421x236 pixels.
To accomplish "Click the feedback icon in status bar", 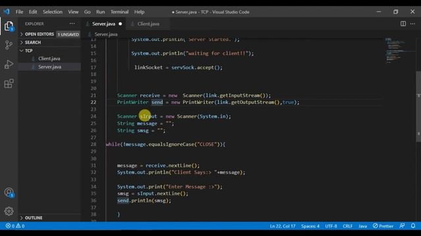I will click(x=402, y=226).
